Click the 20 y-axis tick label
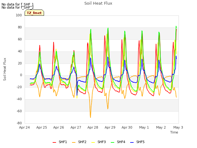This screenshot has width=197, height=148. [x=20, y=64]
